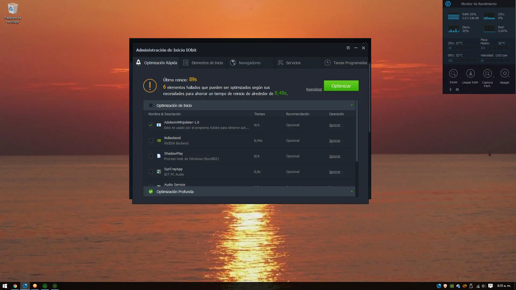516x290 pixels.
Task: Collapse the Optimización de Inicio section arrow
Action: (352, 106)
